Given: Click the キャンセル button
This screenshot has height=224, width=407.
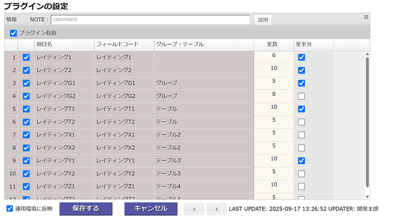Looking at the screenshot, I should pos(151,209).
